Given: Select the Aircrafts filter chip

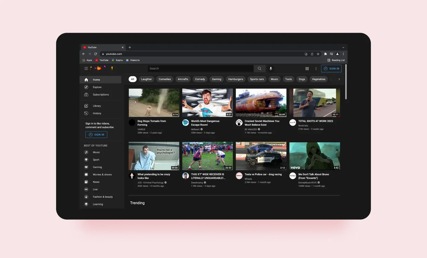Looking at the screenshot, I should [x=183, y=79].
